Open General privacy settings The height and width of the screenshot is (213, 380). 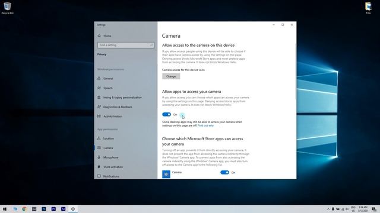tap(108, 79)
